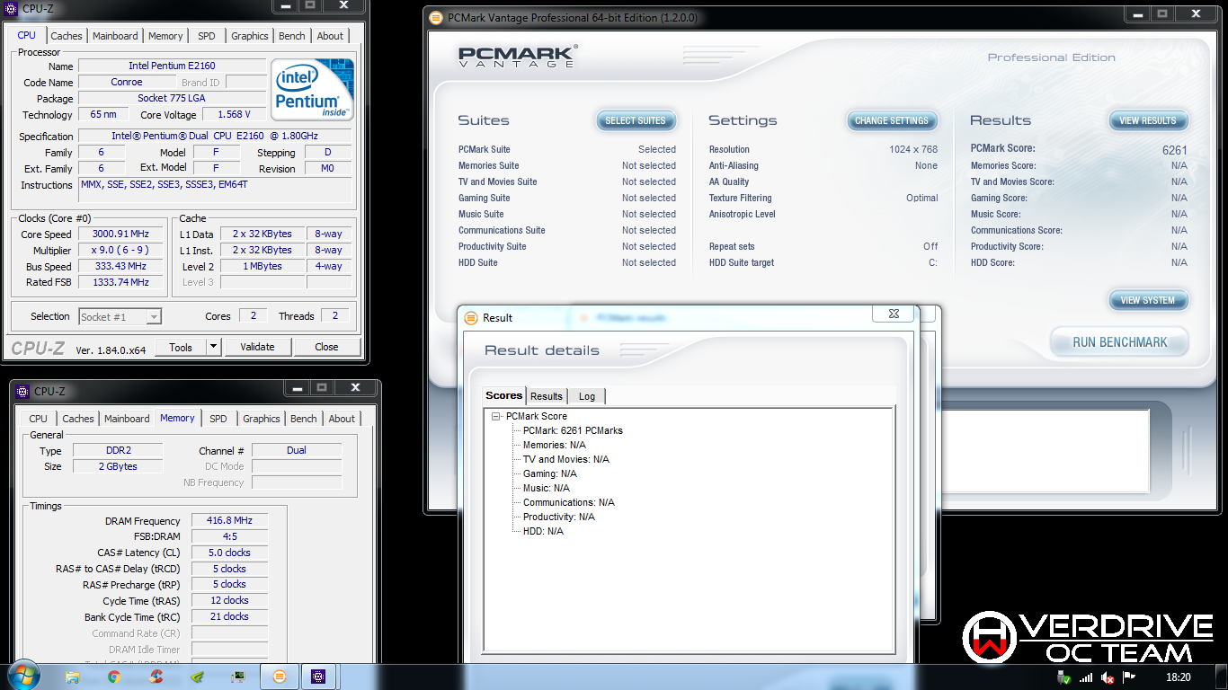Click the Show Desktop strip by the clock

(x=1222, y=677)
